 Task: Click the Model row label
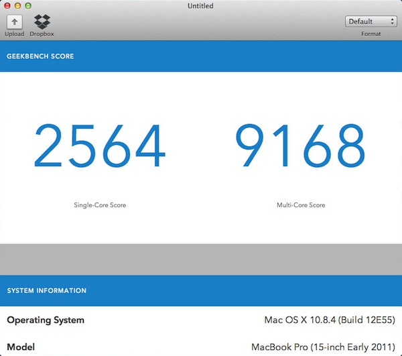[x=21, y=347]
